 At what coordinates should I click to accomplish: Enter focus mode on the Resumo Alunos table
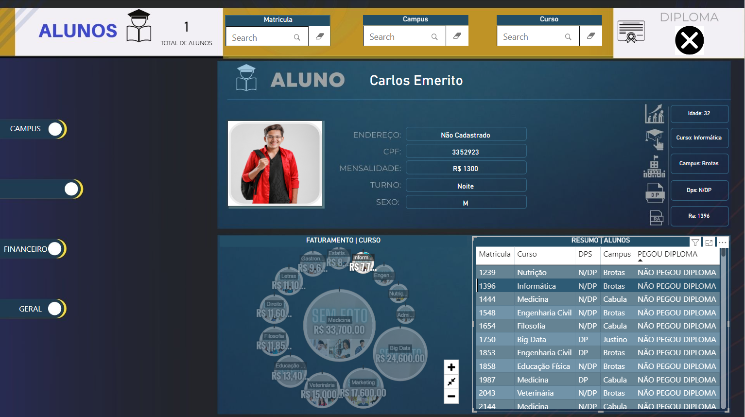point(709,242)
